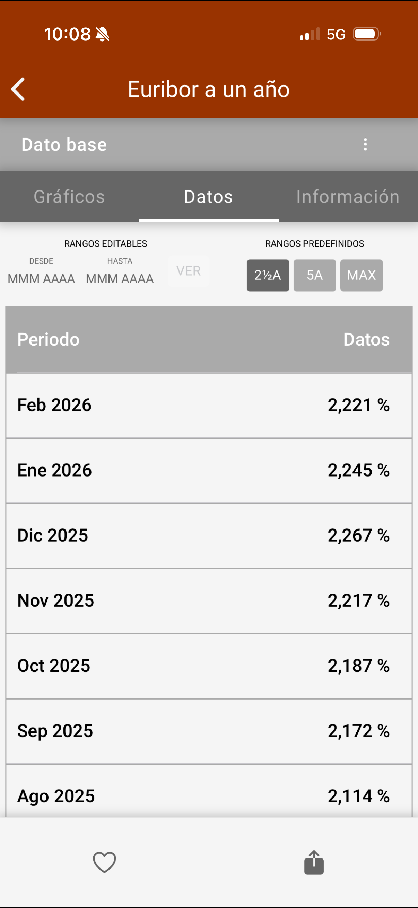Open the Hasta date picker
The image size is (418, 908).
(x=120, y=278)
